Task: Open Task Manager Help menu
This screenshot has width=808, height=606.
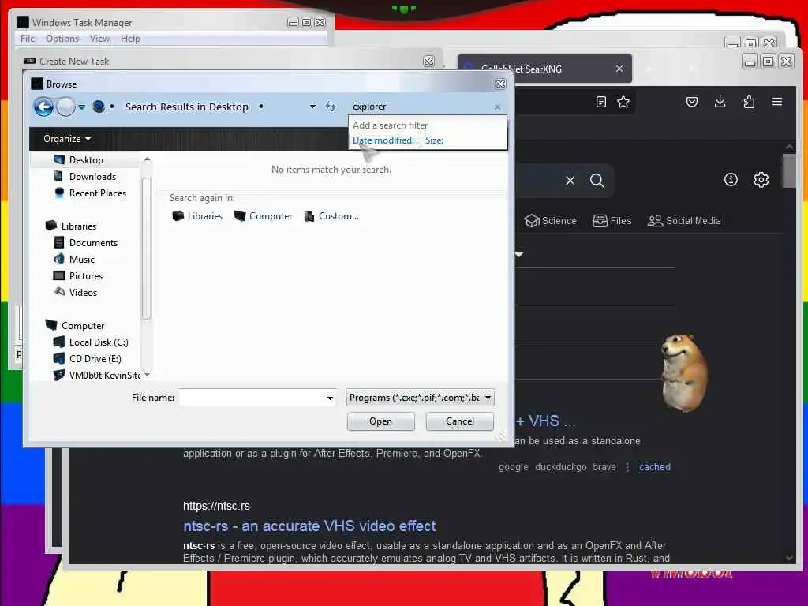Action: (x=130, y=39)
